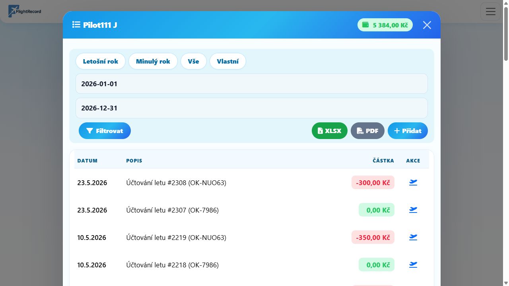Select the Minulý rok filter
This screenshot has width=509, height=286.
[153, 61]
